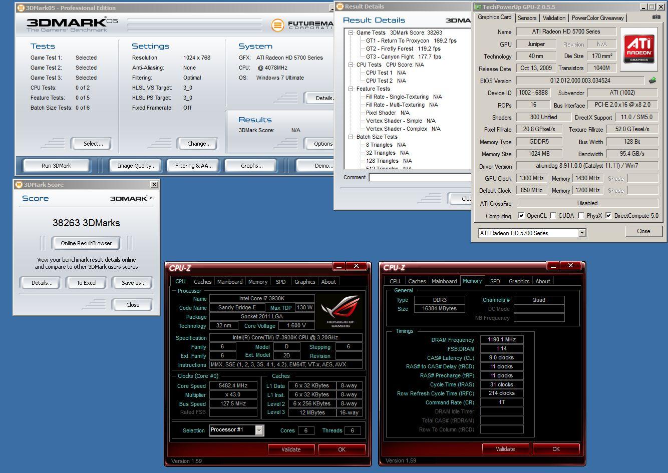The image size is (668, 473).
Task: Click OK in the right CPU-Z Memory window
Action: click(x=556, y=449)
